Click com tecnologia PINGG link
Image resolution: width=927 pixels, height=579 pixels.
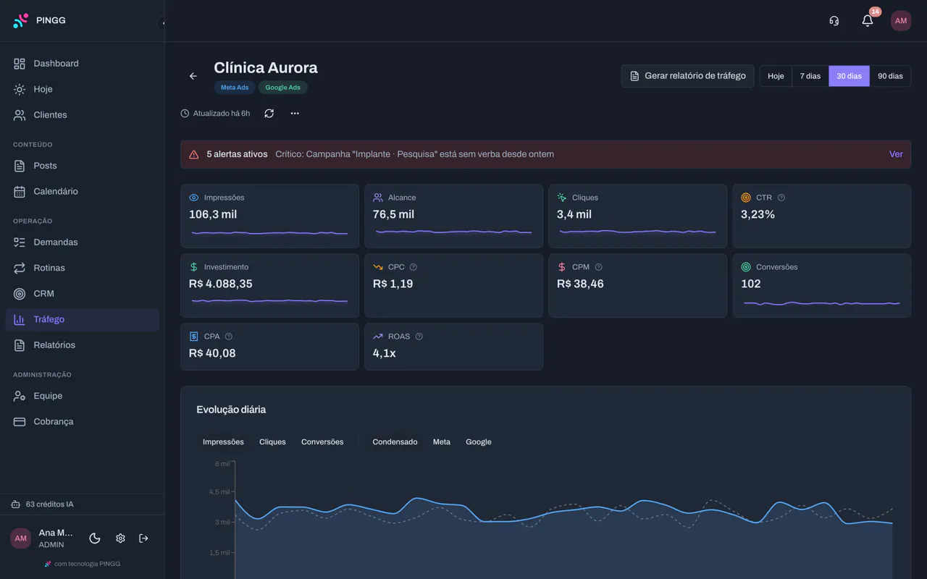pyautogui.click(x=83, y=564)
